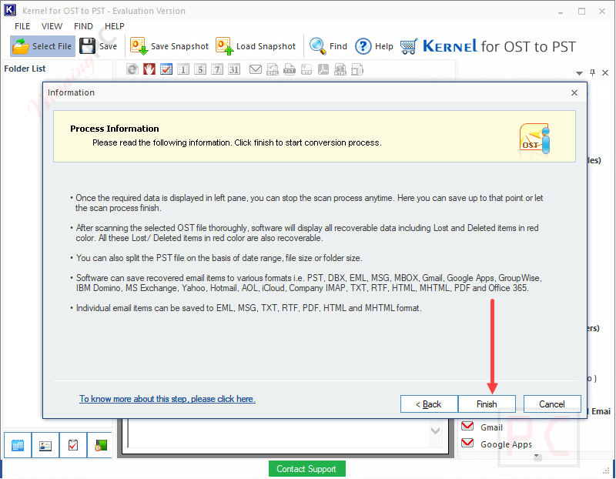Screen dimensions: 616x479
Task: Open the HELP menu
Action: click(114, 26)
